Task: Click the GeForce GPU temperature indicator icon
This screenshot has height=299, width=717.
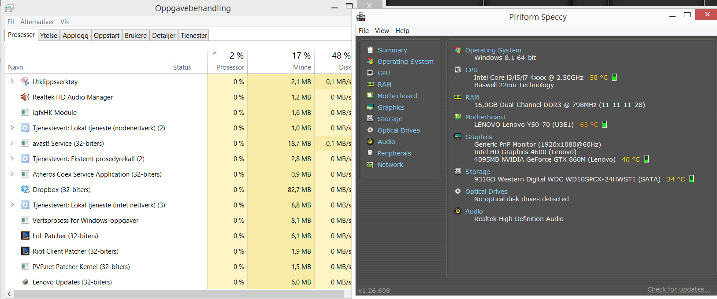Action: point(646,159)
